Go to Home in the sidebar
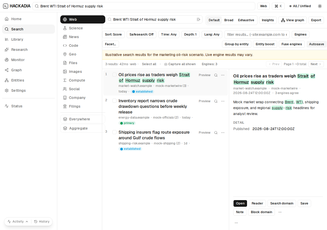This screenshot has width=327, height=230. [x=28, y=19]
